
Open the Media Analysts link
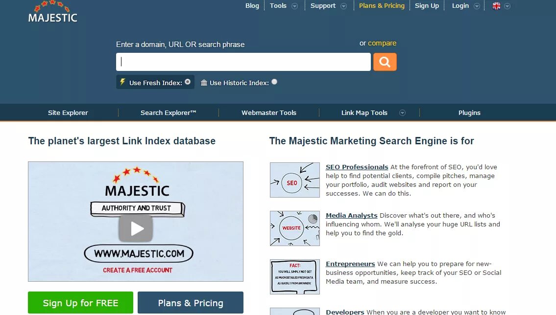click(x=351, y=216)
